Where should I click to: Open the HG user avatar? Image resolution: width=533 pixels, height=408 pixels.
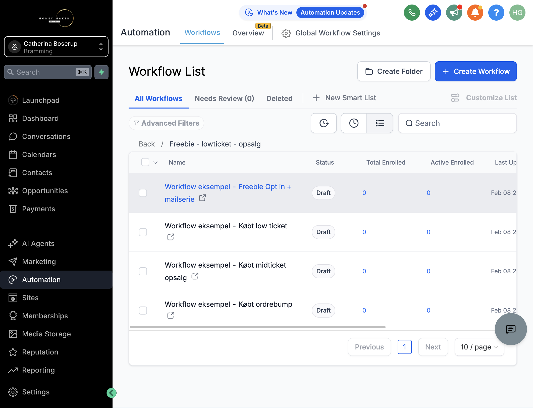(x=517, y=13)
